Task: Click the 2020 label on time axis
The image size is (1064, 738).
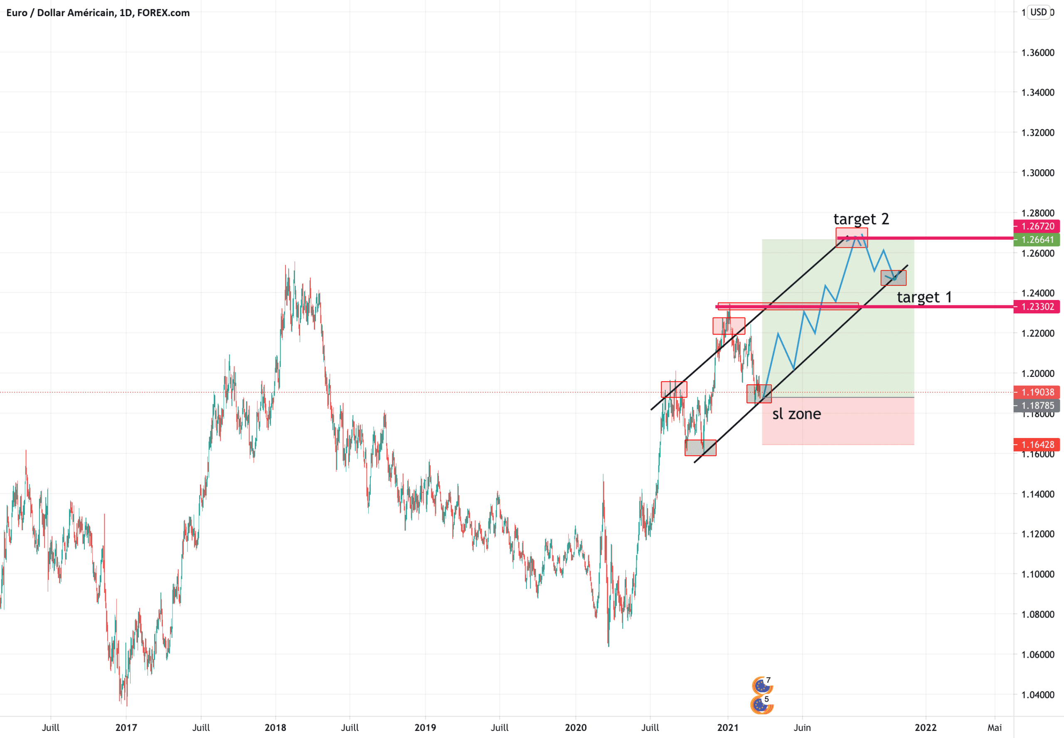Action: pyautogui.click(x=575, y=727)
